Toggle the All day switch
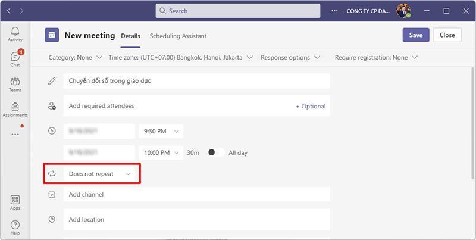 pos(216,152)
